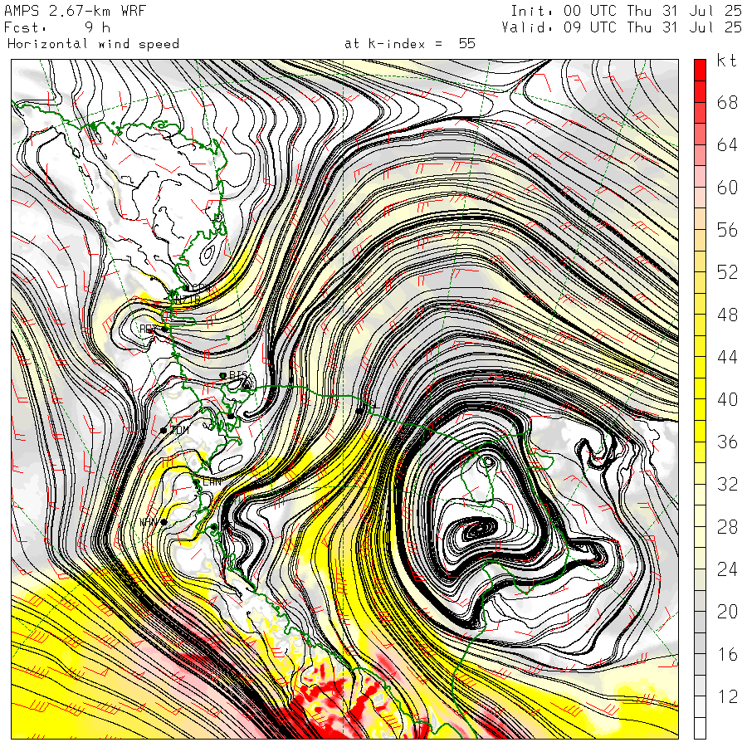Click the legend value 24
The height and width of the screenshot is (747, 747).
[727, 569]
